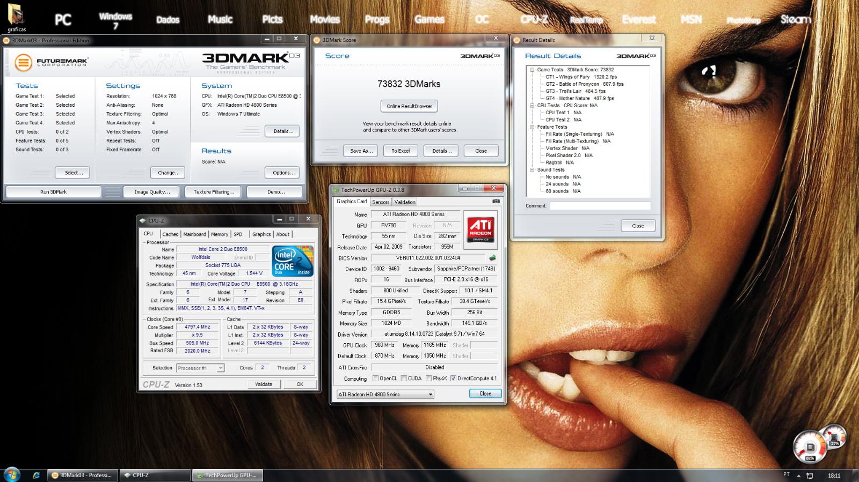The width and height of the screenshot is (859, 482).
Task: Open the OC dock shortcut
Action: tap(482, 19)
